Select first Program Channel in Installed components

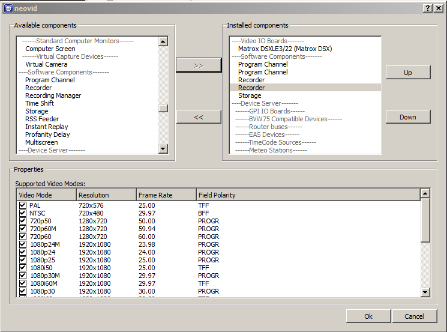pos(263,64)
